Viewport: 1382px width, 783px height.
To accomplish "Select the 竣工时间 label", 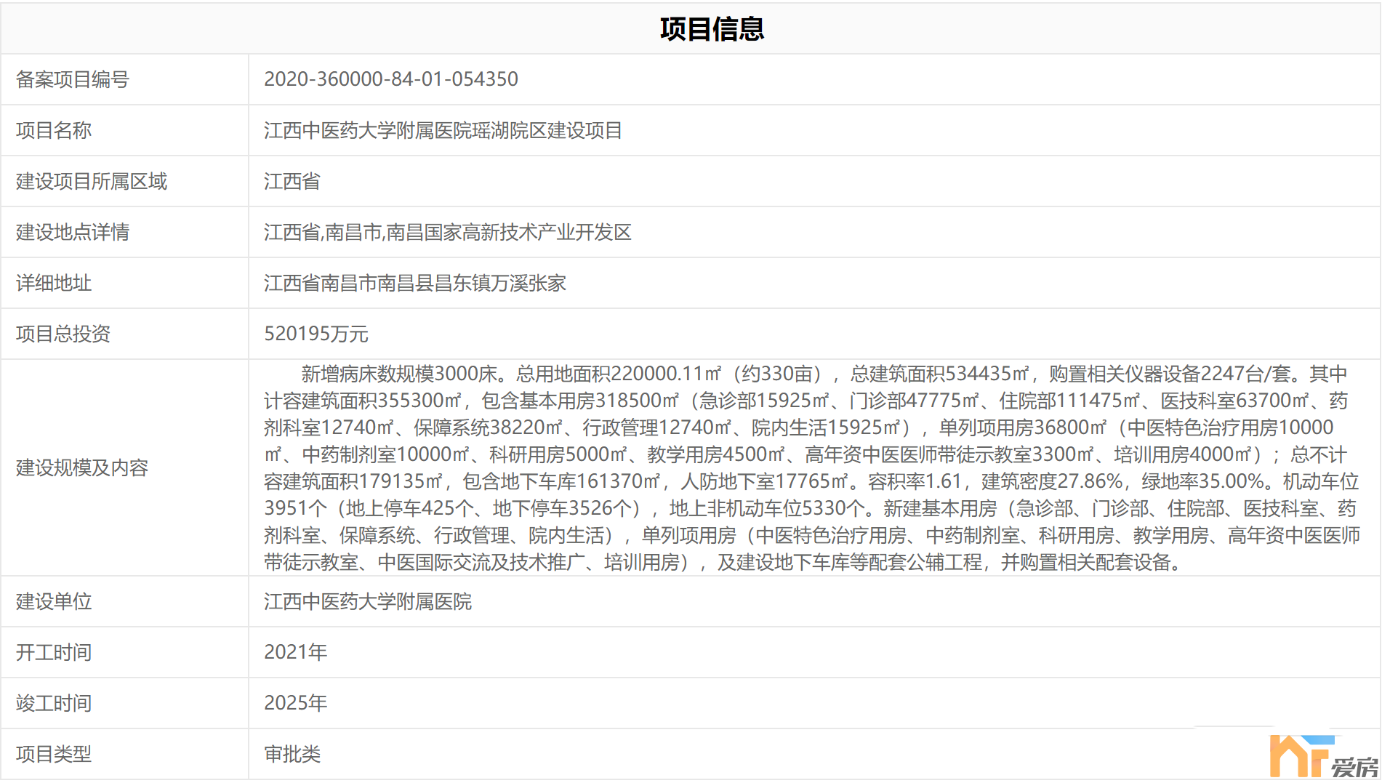I will (x=54, y=703).
